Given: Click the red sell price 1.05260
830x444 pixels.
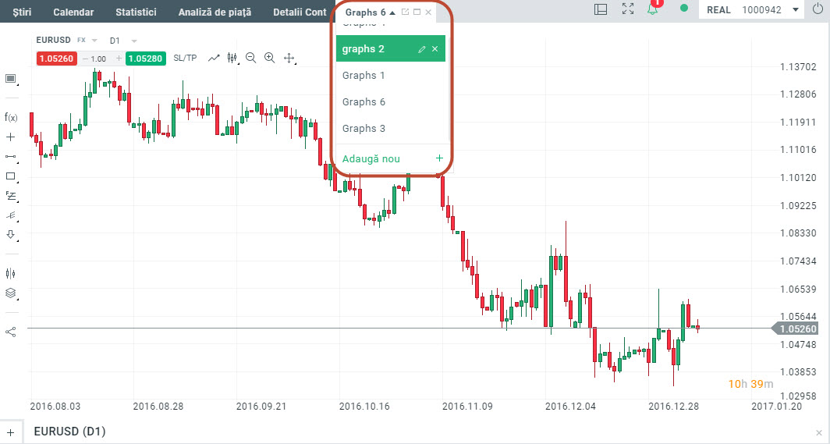Looking at the screenshot, I should tap(56, 59).
